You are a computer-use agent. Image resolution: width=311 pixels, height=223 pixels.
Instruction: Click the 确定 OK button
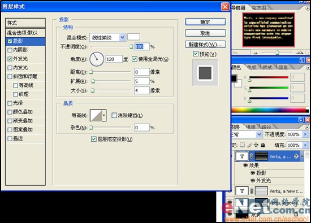point(205,22)
